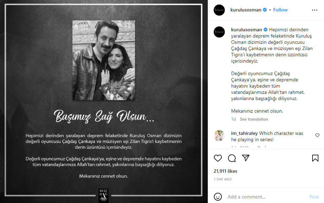Click the 1 DAY AGO timestamp
This screenshot has height=203, width=324.
pyautogui.click(x=223, y=179)
